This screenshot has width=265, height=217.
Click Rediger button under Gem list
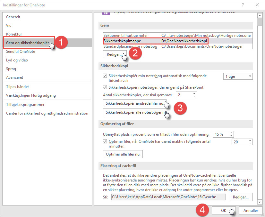[115, 54]
